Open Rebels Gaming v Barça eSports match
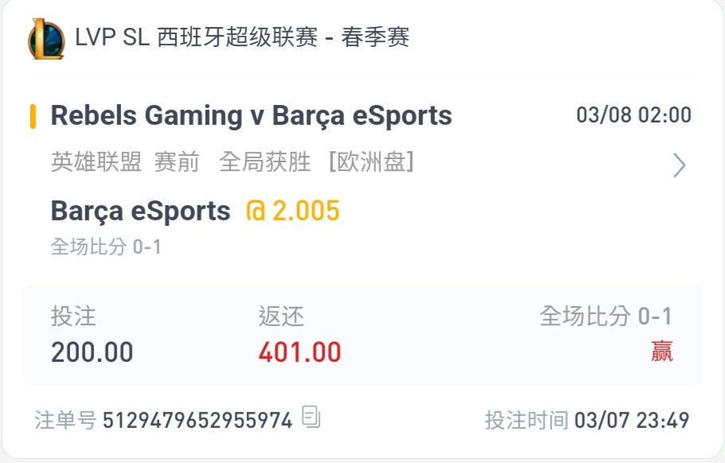Image resolution: width=725 pixels, height=463 pixels. 251,115
